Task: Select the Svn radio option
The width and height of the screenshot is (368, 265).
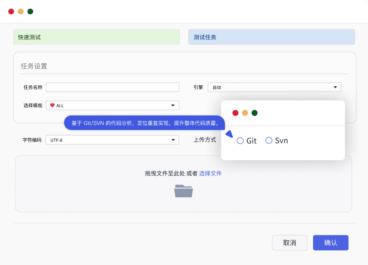Action: coord(269,141)
